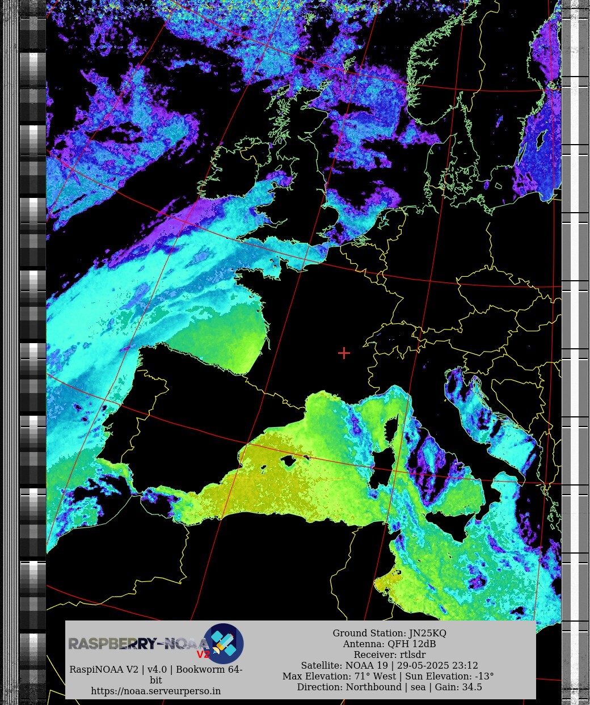The width and height of the screenshot is (590, 705).
Task: Select the 'Direction: Northbound' line
Action: [389, 687]
